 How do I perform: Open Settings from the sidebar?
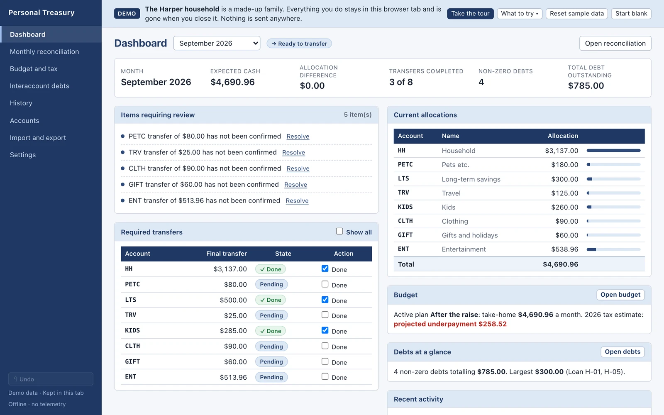pyautogui.click(x=51, y=155)
